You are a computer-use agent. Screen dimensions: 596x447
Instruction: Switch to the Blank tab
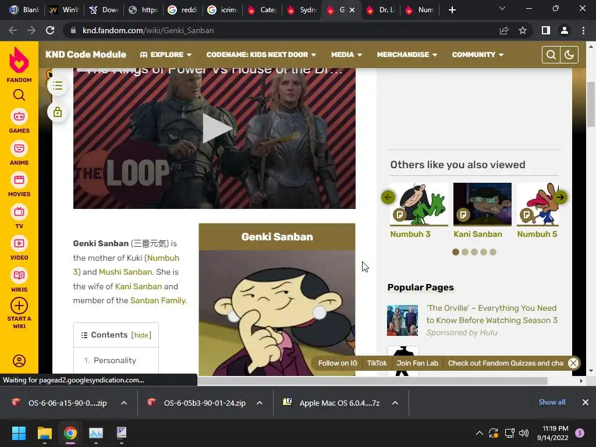coord(24,10)
